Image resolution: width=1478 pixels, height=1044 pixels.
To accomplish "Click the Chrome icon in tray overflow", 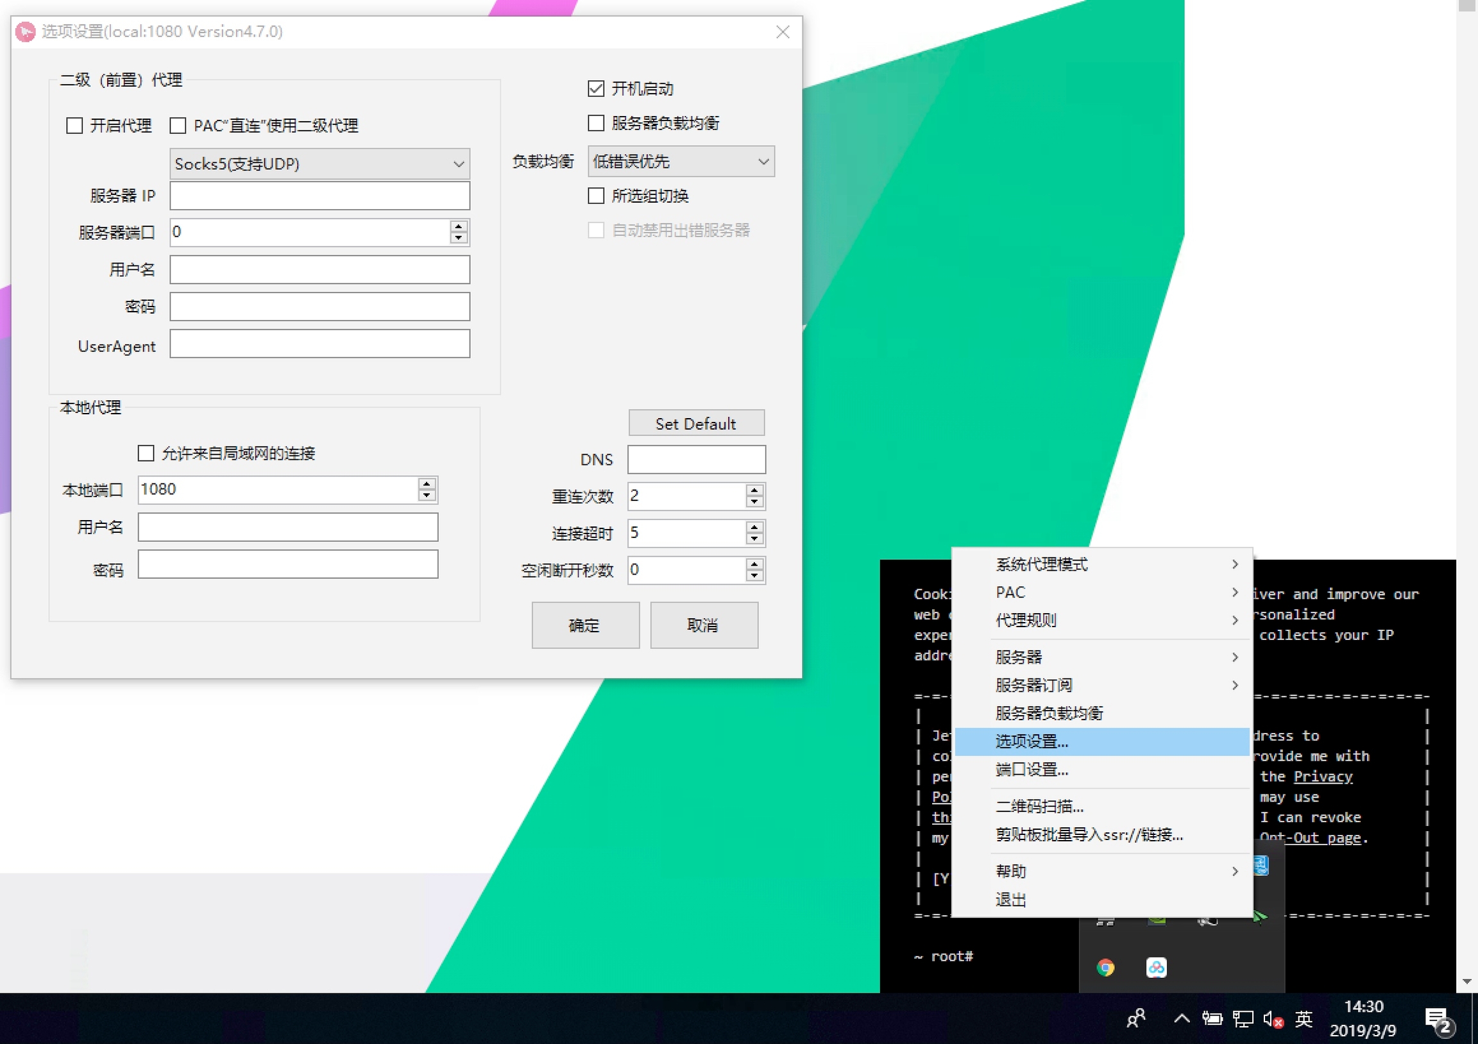I will [x=1105, y=967].
